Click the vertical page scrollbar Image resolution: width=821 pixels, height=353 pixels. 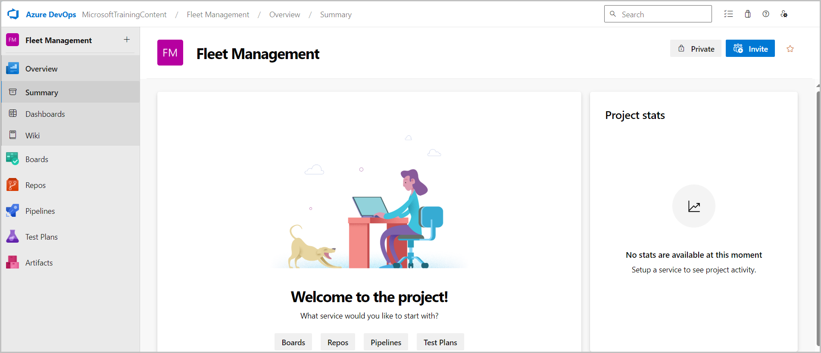(x=818, y=218)
